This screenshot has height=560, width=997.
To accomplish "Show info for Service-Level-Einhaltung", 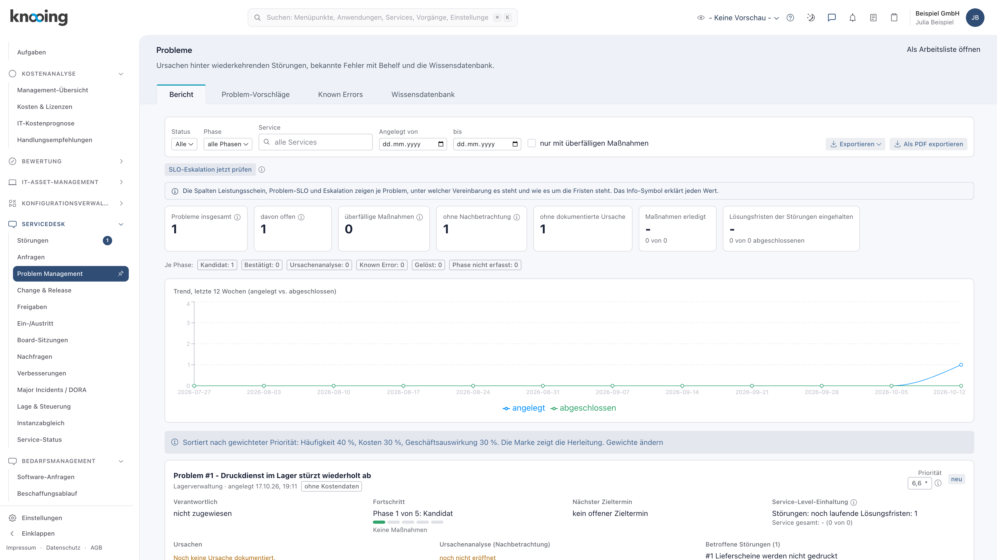I will (x=854, y=502).
